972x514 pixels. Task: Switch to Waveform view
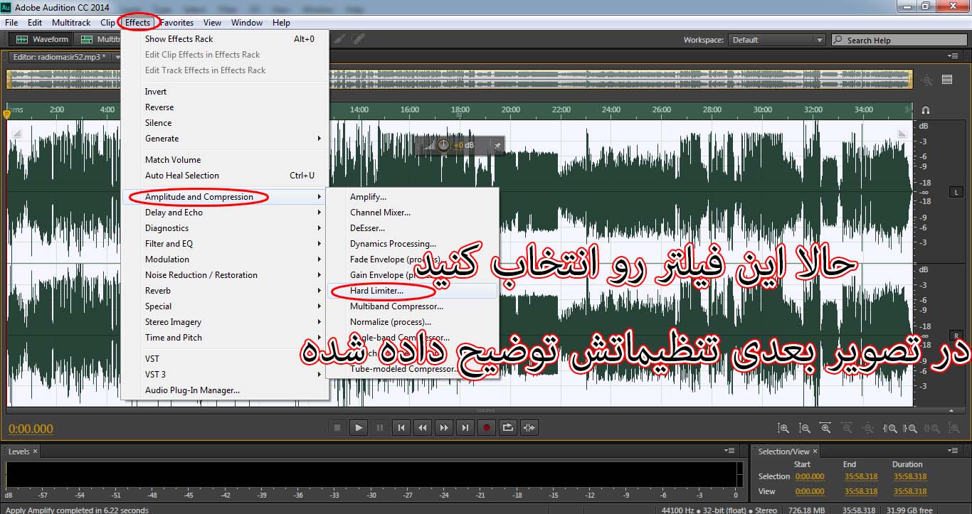point(43,40)
